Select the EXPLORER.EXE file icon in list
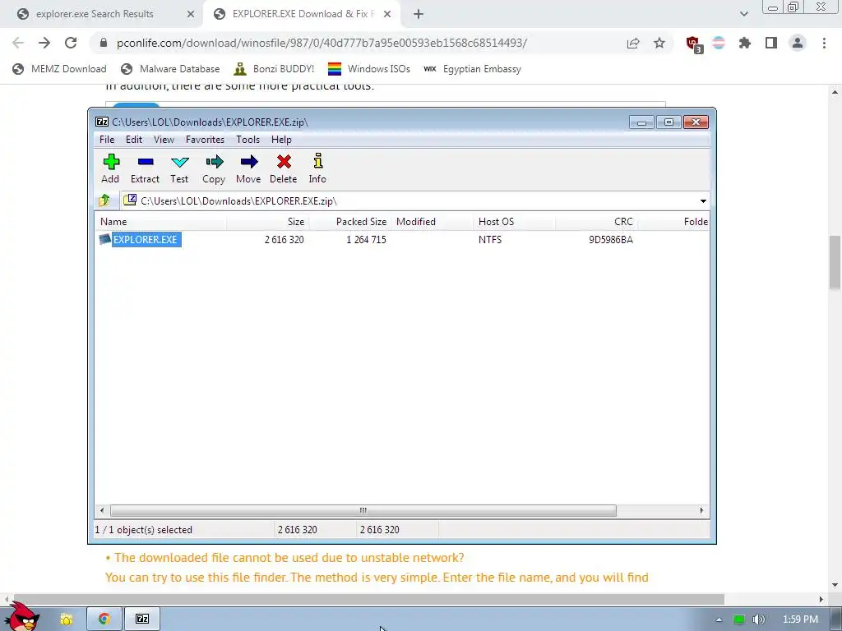 (104, 239)
